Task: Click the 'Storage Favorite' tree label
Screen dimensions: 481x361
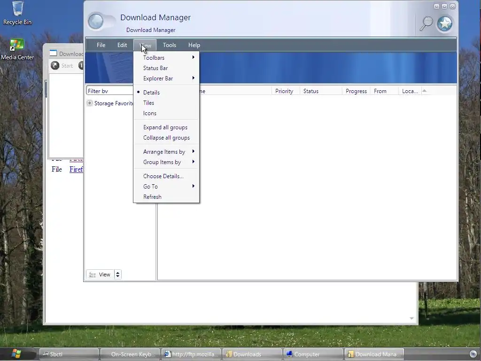Action: 114,103
